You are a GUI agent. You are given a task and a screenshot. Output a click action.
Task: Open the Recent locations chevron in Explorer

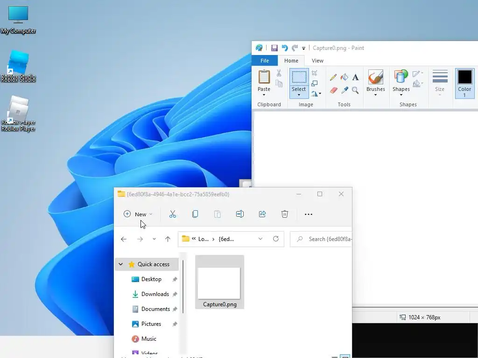pos(154,239)
